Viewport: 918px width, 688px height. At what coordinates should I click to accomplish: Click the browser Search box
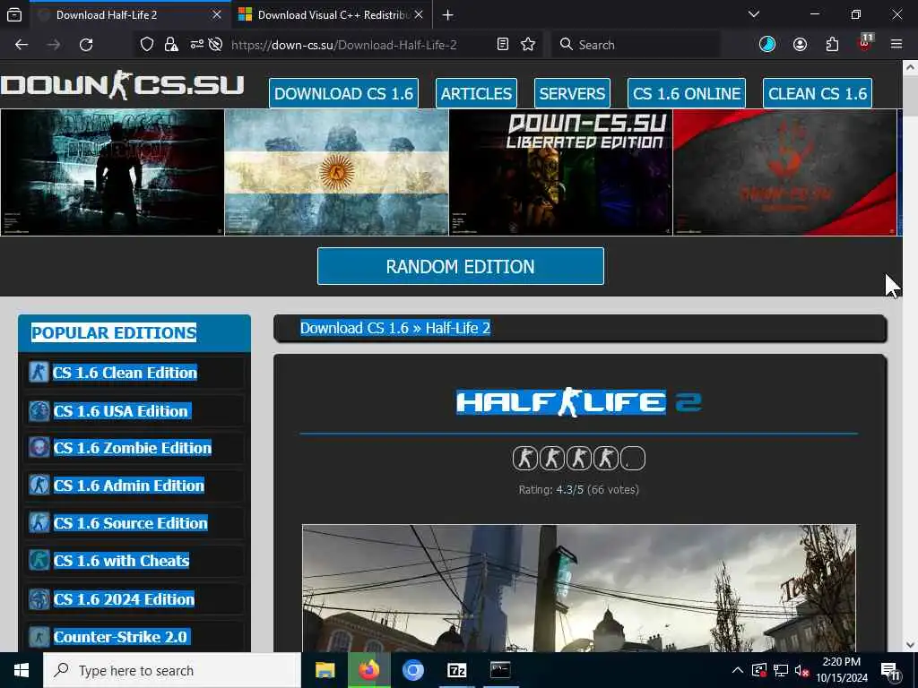[x=636, y=45]
